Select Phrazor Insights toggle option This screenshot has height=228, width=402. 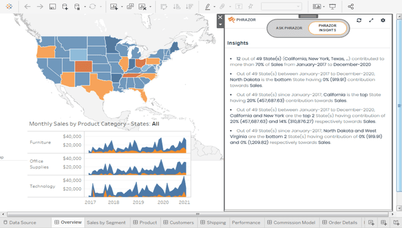coord(327,28)
